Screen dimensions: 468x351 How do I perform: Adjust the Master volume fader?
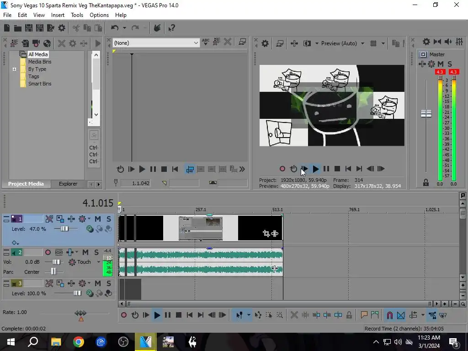point(426,114)
